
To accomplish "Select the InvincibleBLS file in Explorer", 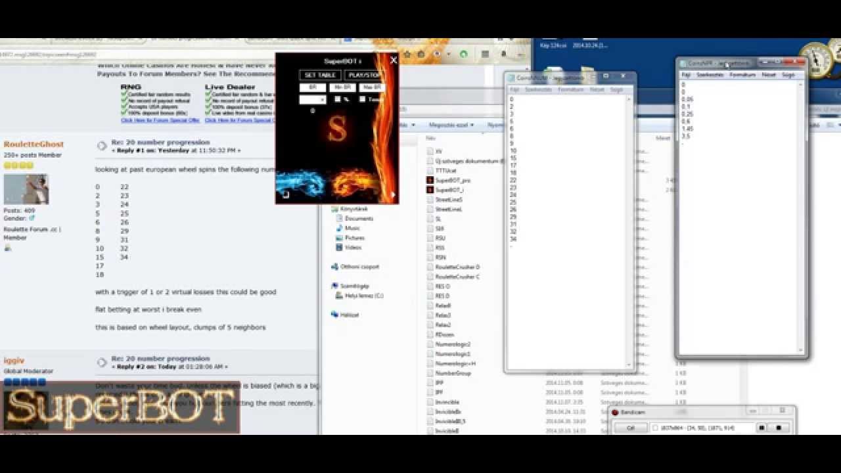I will pos(451,421).
